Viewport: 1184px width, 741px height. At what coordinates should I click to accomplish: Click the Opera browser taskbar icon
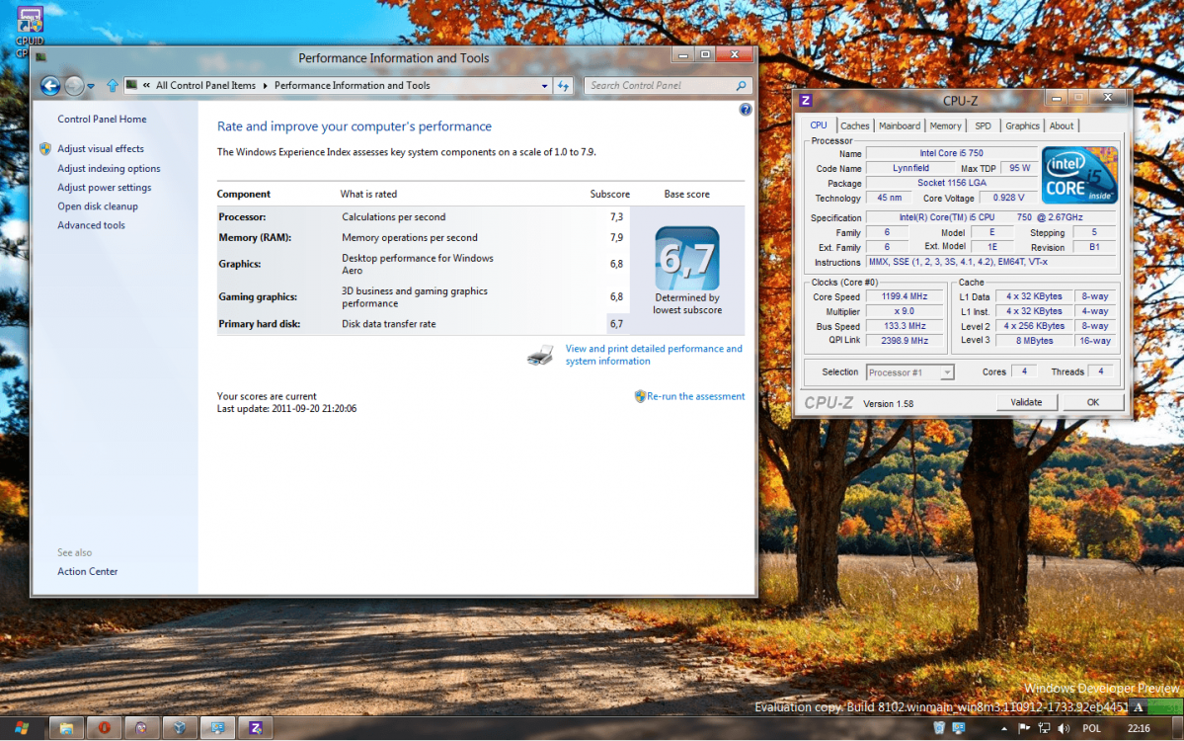(x=104, y=728)
